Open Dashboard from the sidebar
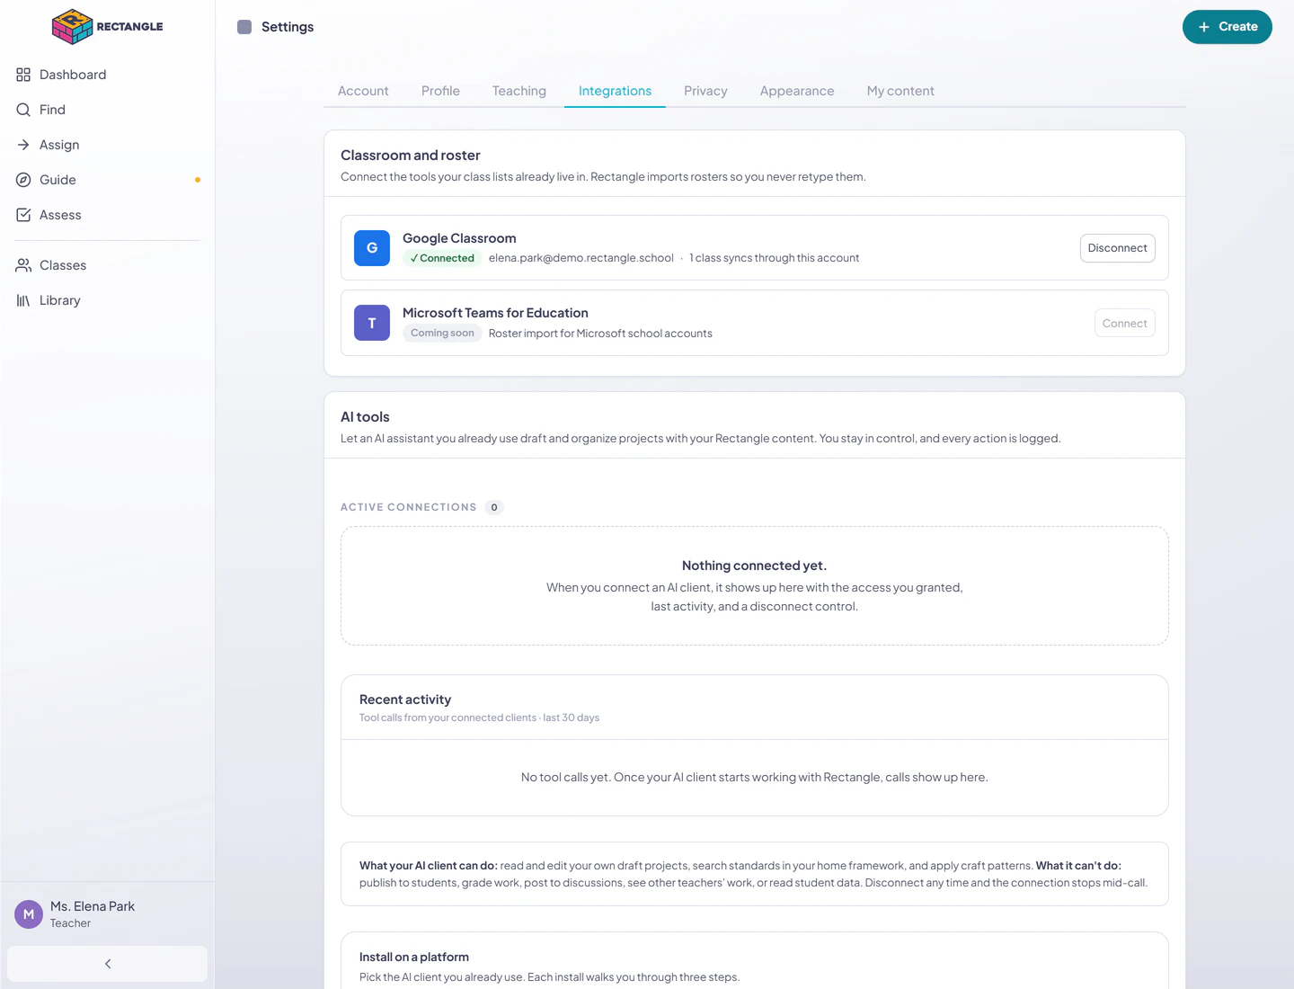This screenshot has width=1294, height=989. 108,75
